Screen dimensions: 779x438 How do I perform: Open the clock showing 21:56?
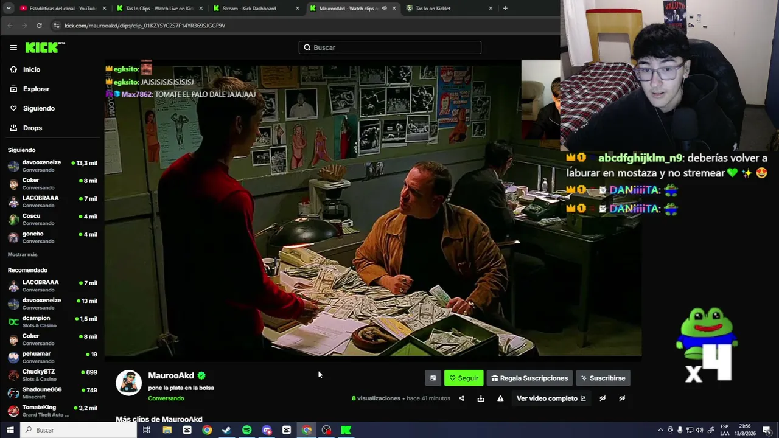click(x=746, y=430)
